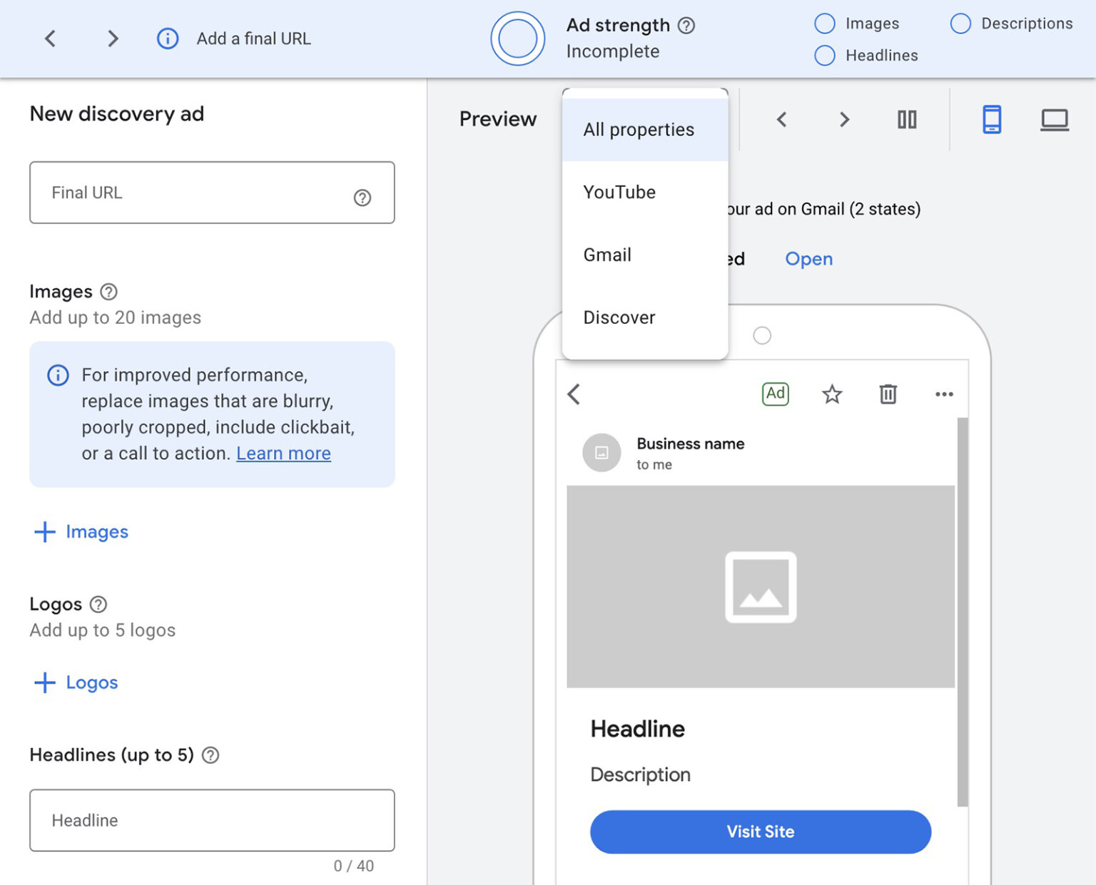
Task: Go to next preview with right chevron
Action: (844, 119)
